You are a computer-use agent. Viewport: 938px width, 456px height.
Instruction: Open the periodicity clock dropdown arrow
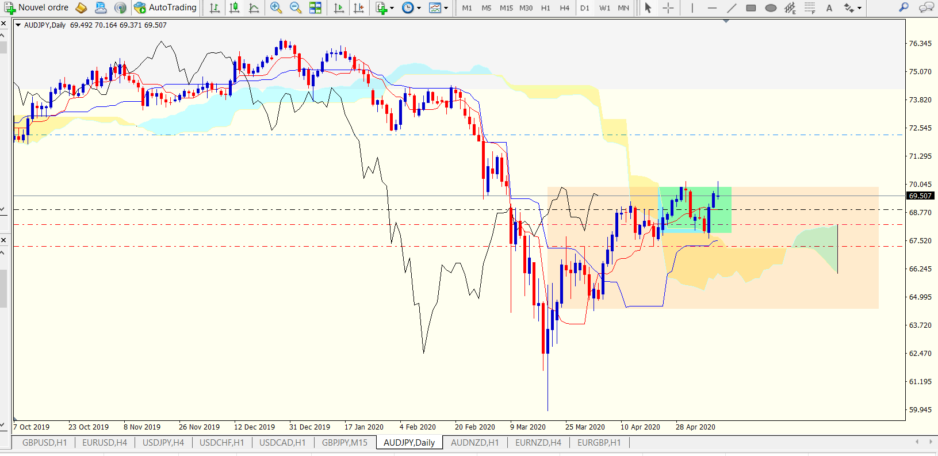pos(419,8)
